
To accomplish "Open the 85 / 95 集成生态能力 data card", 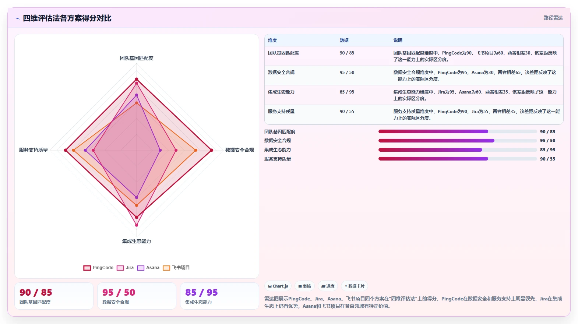I will pos(219,296).
